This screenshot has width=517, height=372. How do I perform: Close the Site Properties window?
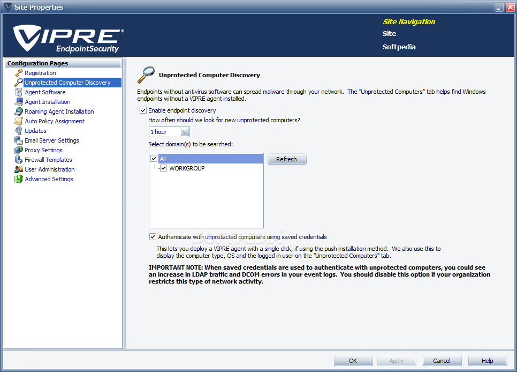[510, 8]
